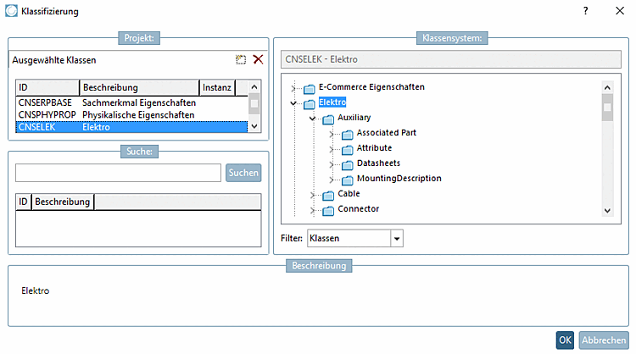Click the add class icon beside Ausgewählte Klassen
Image resolution: width=636 pixels, height=354 pixels.
pos(241,60)
